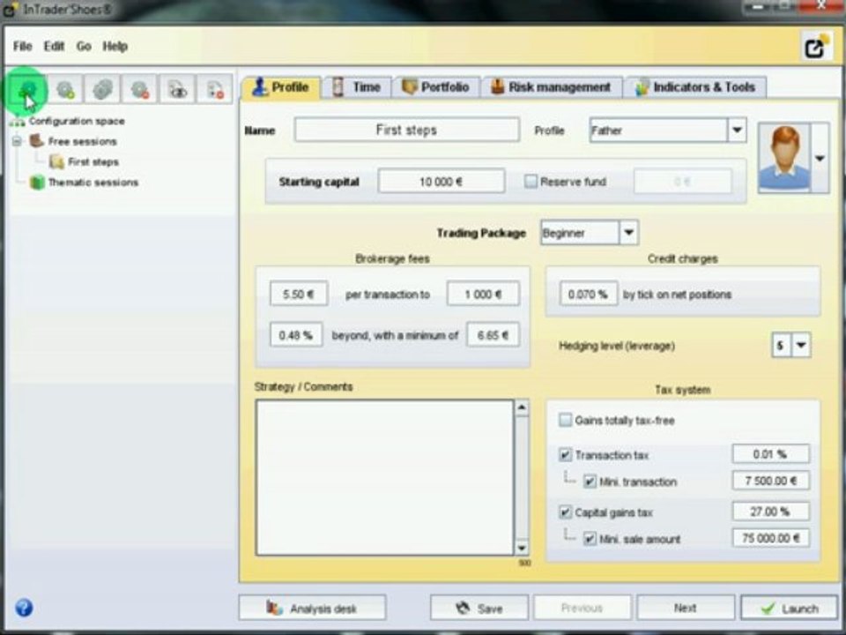Collapse the Free sessions tree branch
The width and height of the screenshot is (846, 635).
17,141
